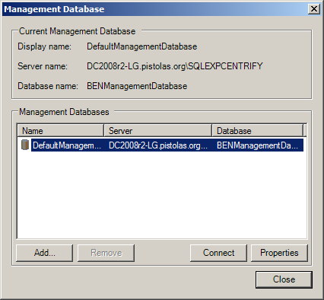This screenshot has width=324, height=300.
Task: Click the database icon beside DefaultManagem... row
Action: pyautogui.click(x=25, y=145)
